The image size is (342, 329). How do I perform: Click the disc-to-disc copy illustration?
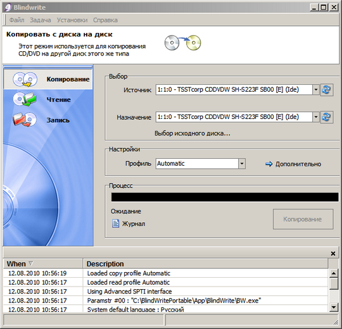[182, 42]
